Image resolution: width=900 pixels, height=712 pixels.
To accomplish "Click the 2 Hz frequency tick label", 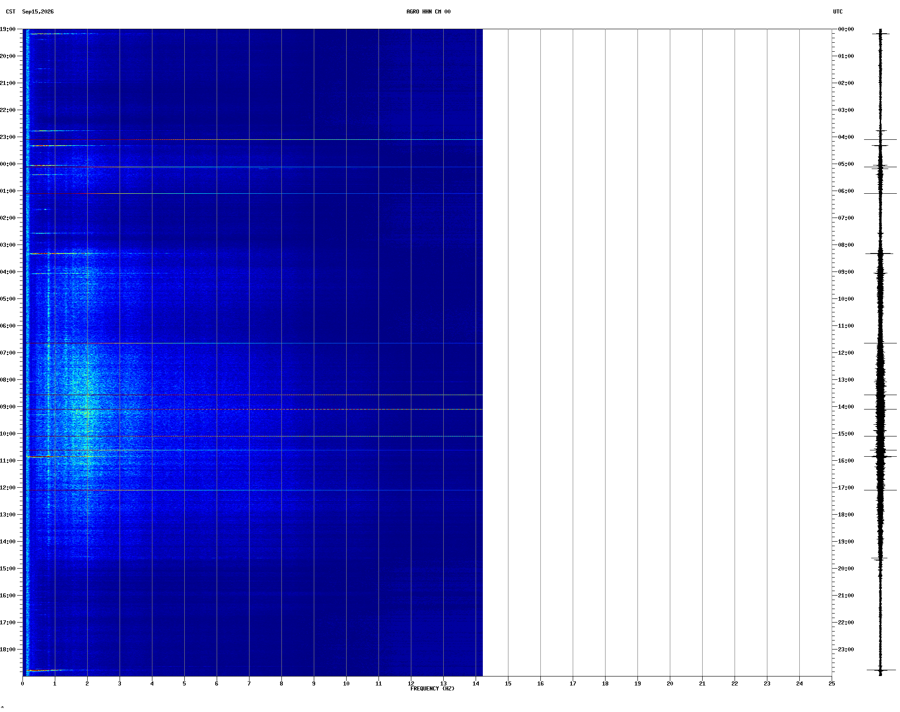I will (x=87, y=684).
